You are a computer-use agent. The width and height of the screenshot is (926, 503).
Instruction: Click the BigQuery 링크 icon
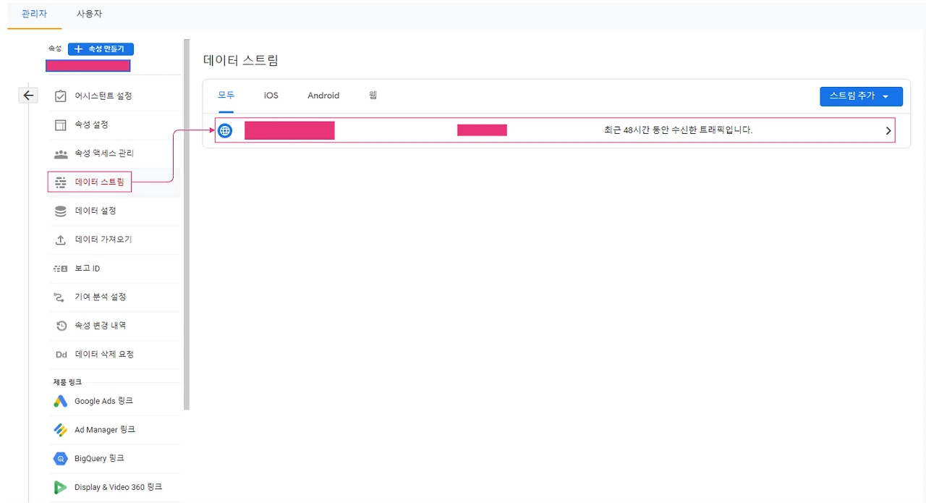(60, 458)
